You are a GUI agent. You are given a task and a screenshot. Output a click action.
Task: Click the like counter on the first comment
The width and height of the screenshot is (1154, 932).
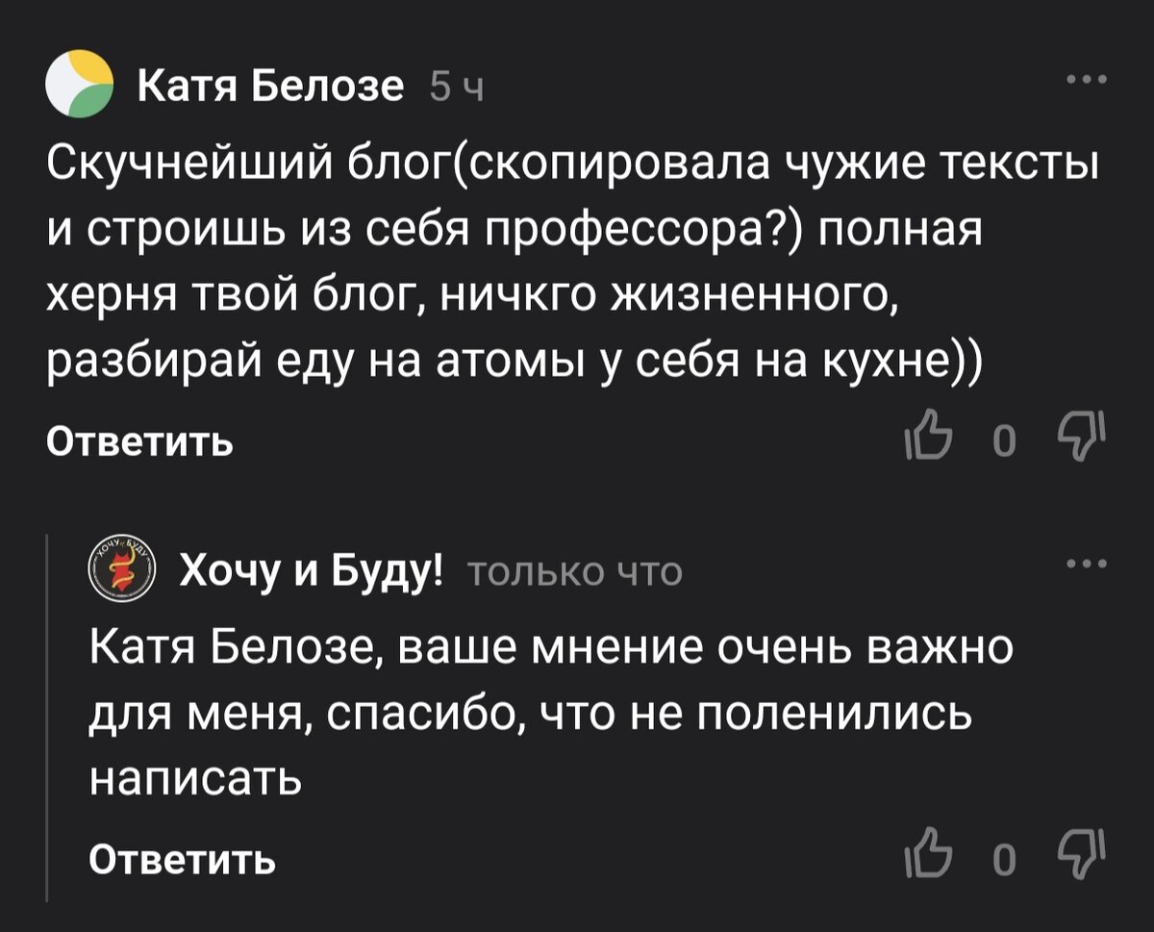(1003, 439)
